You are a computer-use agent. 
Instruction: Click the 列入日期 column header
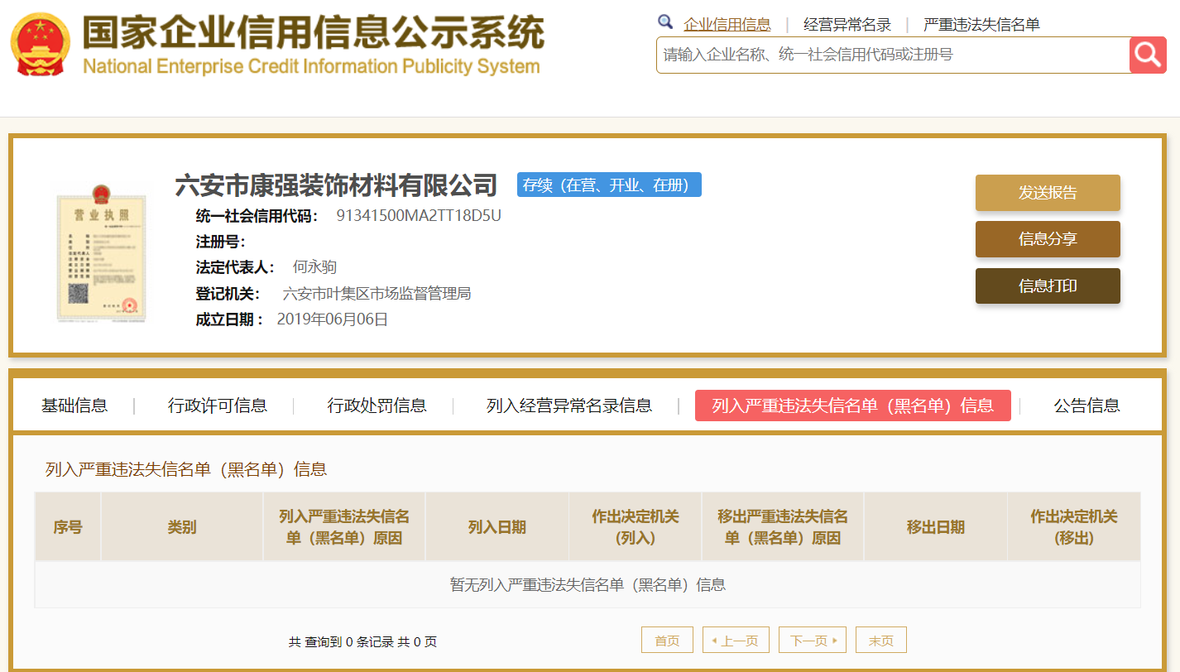coord(497,527)
